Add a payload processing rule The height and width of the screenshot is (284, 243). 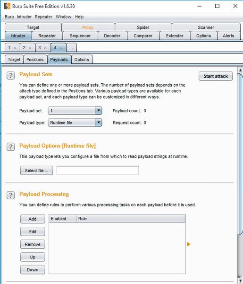pyautogui.click(x=33, y=219)
